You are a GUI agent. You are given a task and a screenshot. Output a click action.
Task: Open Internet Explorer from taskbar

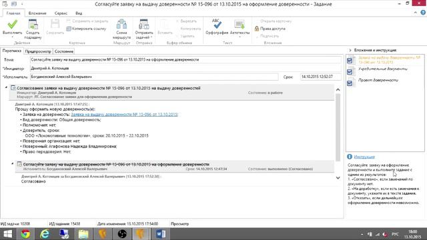[x=45, y=234]
